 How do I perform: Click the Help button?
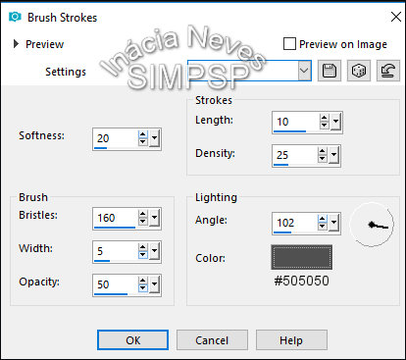[x=291, y=340]
